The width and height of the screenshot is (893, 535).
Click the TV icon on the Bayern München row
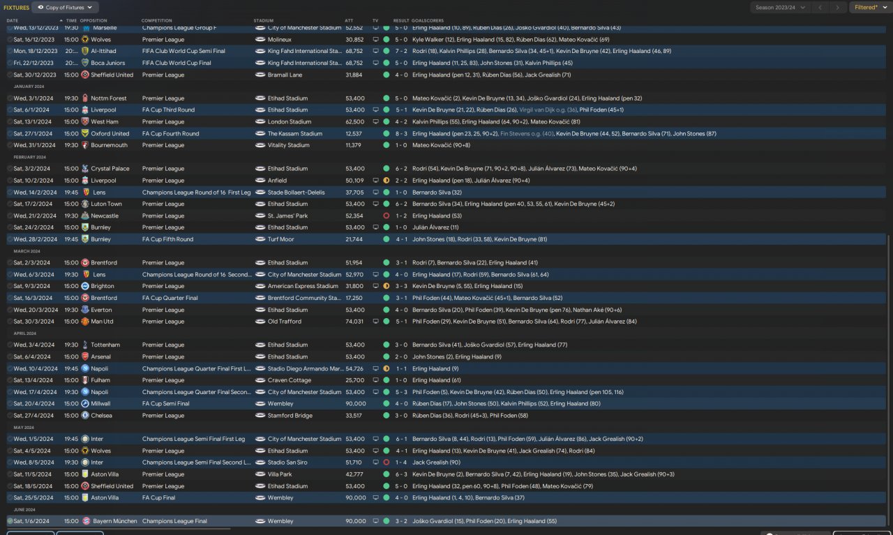[376, 521]
